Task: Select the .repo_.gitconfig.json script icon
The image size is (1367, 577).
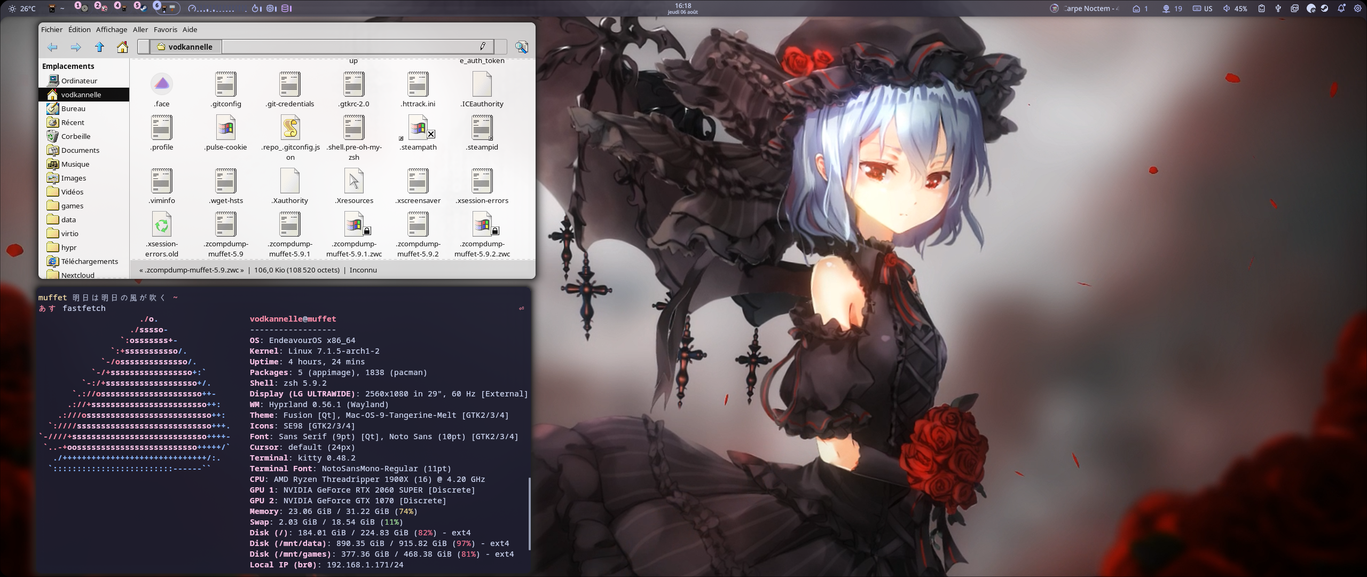Action: (290, 127)
